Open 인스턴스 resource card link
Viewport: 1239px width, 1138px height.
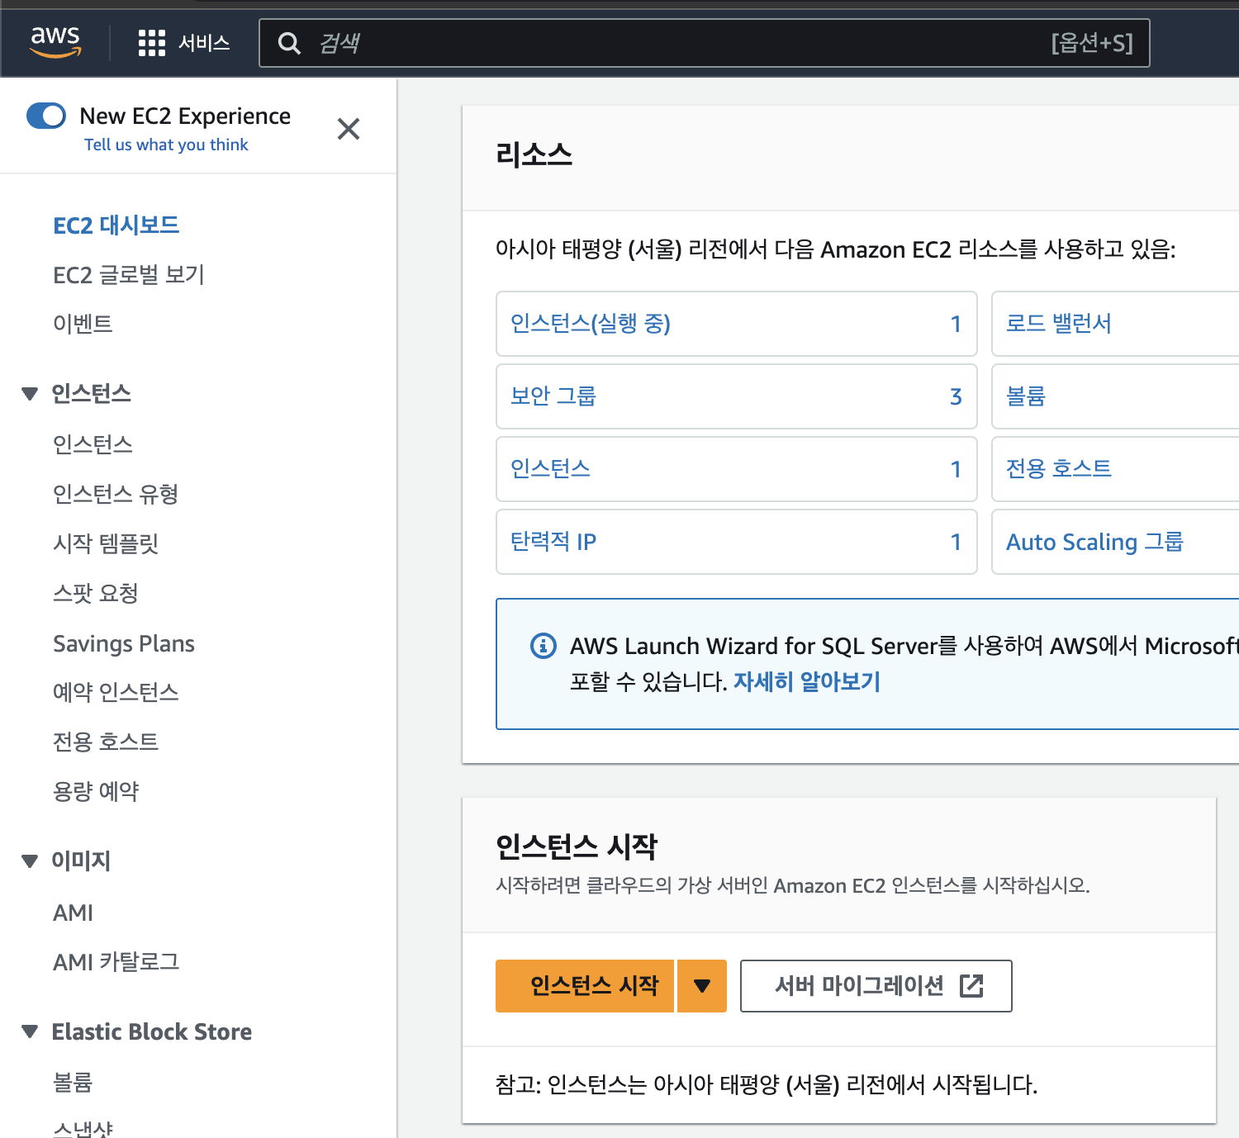point(550,468)
